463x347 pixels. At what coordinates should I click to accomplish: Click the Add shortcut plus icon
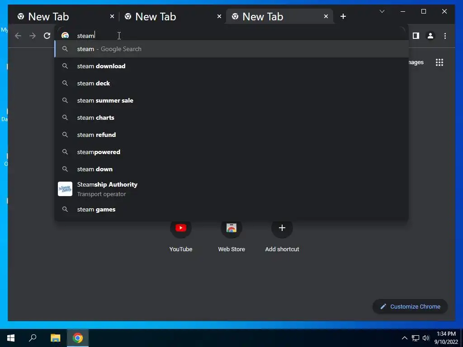point(282,228)
